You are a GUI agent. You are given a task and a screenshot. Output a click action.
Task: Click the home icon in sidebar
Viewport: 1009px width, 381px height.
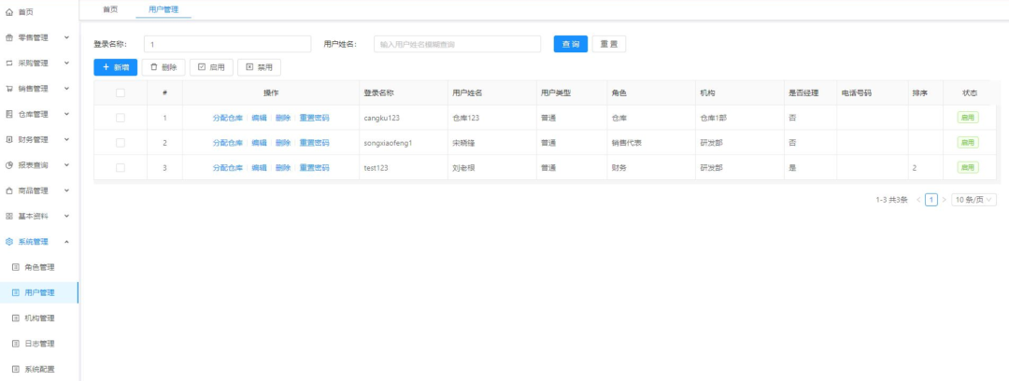click(x=9, y=12)
